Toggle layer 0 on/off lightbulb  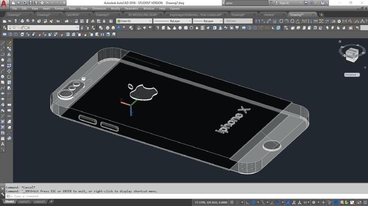pos(10,28)
